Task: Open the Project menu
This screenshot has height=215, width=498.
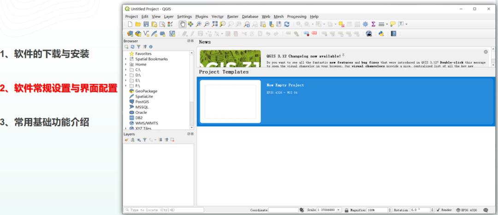Action: 131,17
